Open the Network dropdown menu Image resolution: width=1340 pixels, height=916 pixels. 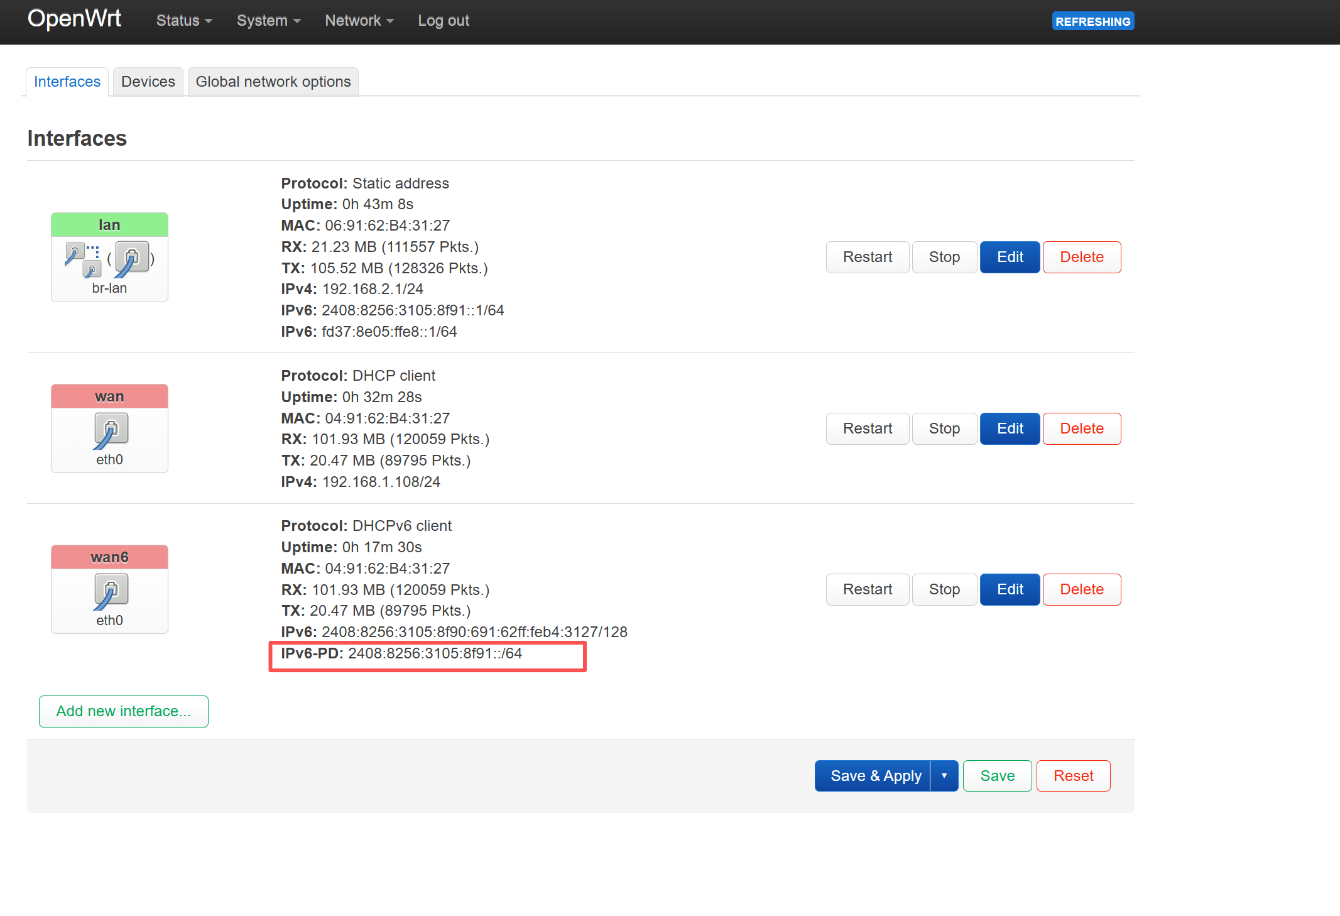pyautogui.click(x=359, y=21)
